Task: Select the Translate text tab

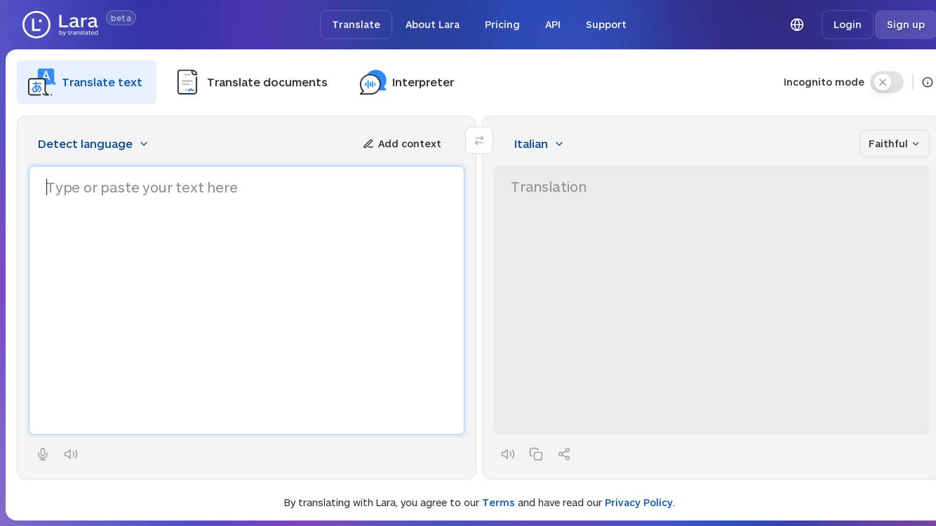Action: pos(87,83)
